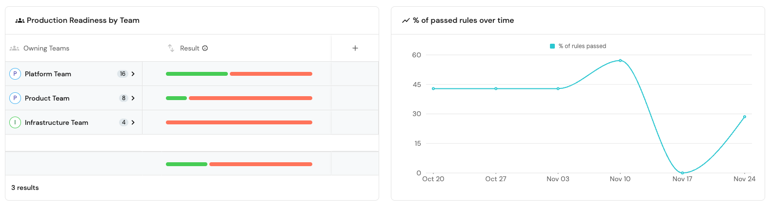This screenshot has height=205, width=771.
Task: Click the Infrastructure Team avatar icon
Action: (15, 122)
